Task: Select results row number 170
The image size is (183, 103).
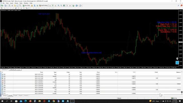Action: click(91, 90)
